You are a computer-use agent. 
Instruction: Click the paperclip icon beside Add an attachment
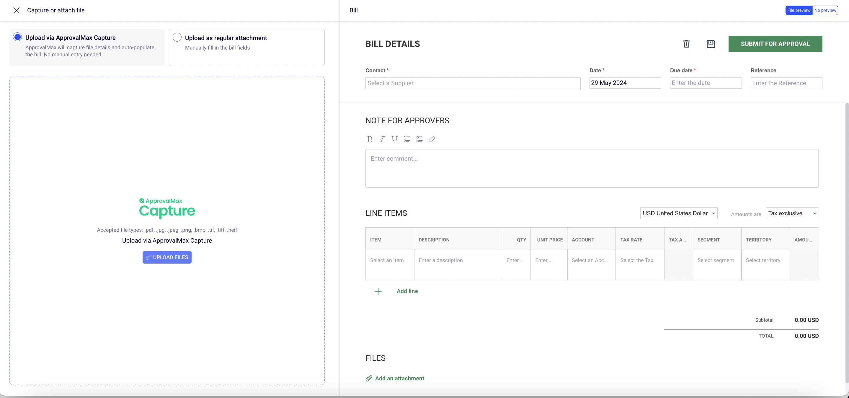(369, 379)
